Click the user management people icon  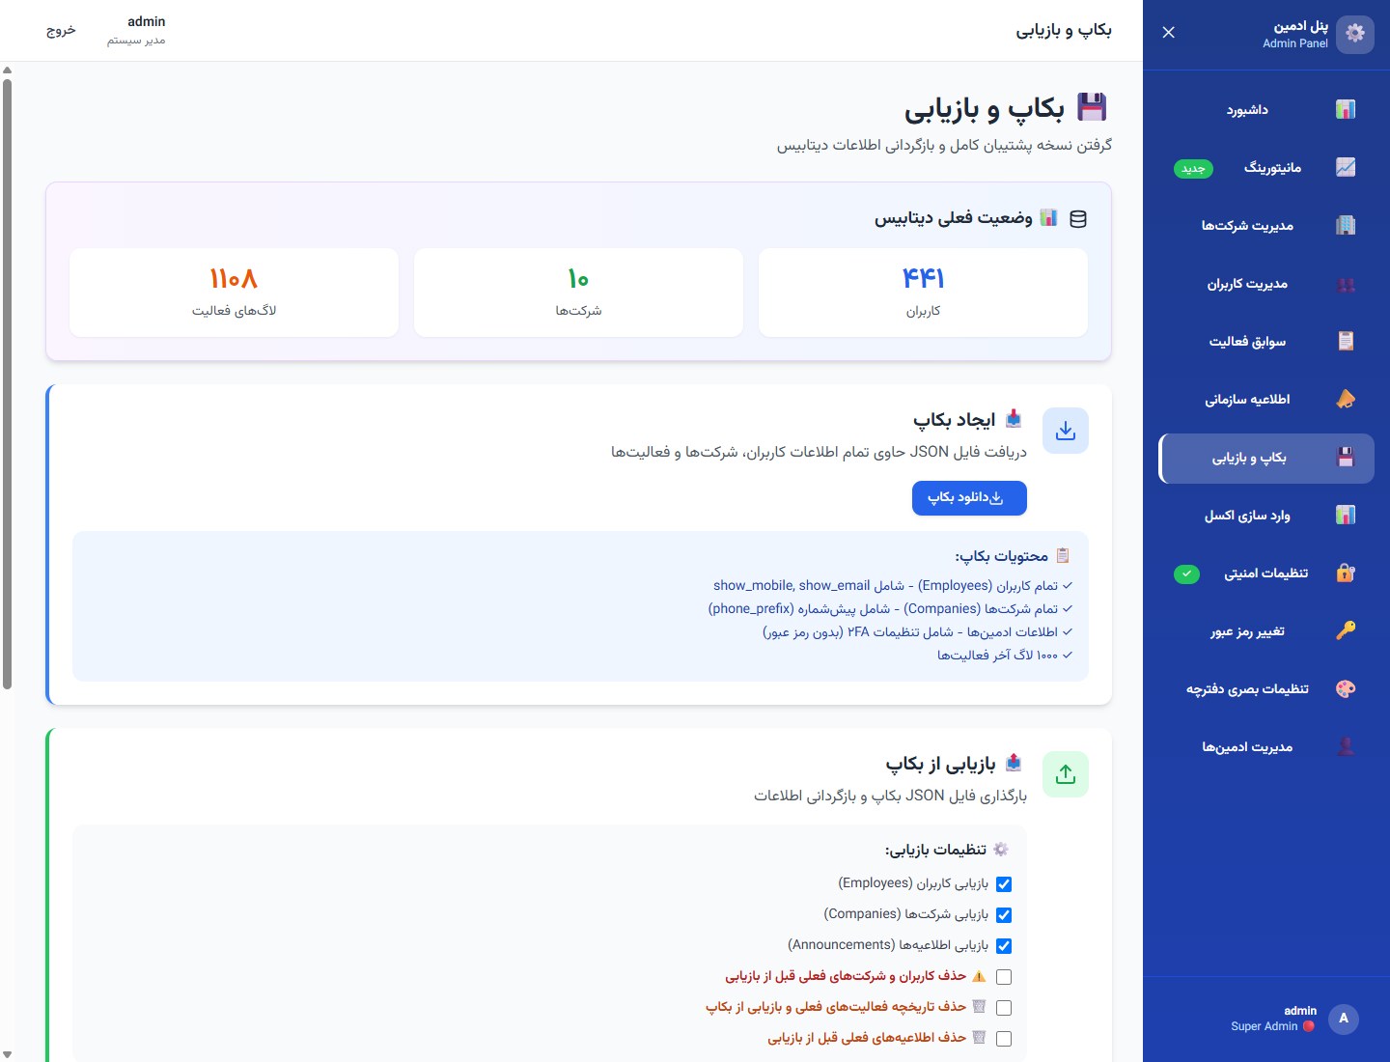tap(1346, 284)
